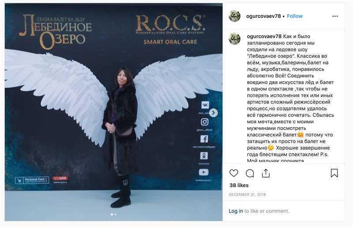Select the second carousel dot indicator
Viewport: 353px width, 227px height.
[116, 214]
